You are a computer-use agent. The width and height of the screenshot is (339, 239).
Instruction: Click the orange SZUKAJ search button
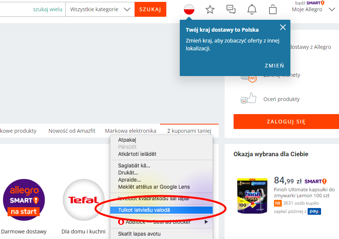click(x=150, y=9)
